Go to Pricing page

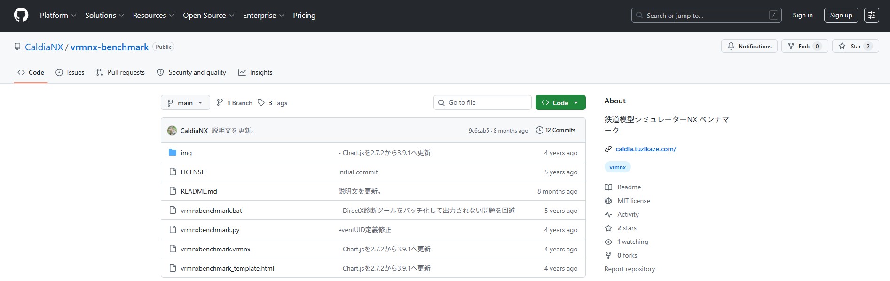point(304,16)
